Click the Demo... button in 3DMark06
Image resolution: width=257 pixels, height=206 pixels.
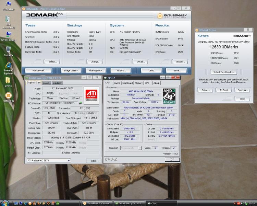point(152,70)
